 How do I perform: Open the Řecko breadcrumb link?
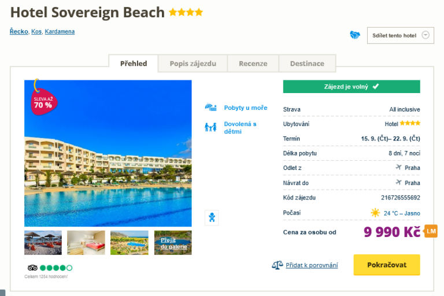(18, 31)
